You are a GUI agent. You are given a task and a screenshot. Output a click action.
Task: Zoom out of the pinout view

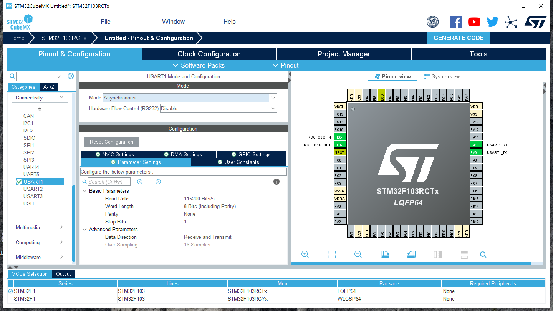pos(358,254)
